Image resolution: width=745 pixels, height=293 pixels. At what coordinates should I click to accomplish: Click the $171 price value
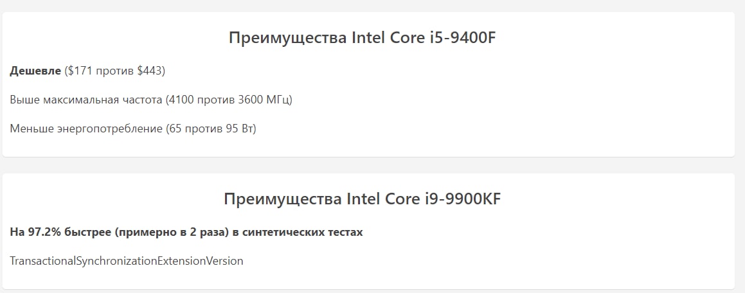[81, 72]
